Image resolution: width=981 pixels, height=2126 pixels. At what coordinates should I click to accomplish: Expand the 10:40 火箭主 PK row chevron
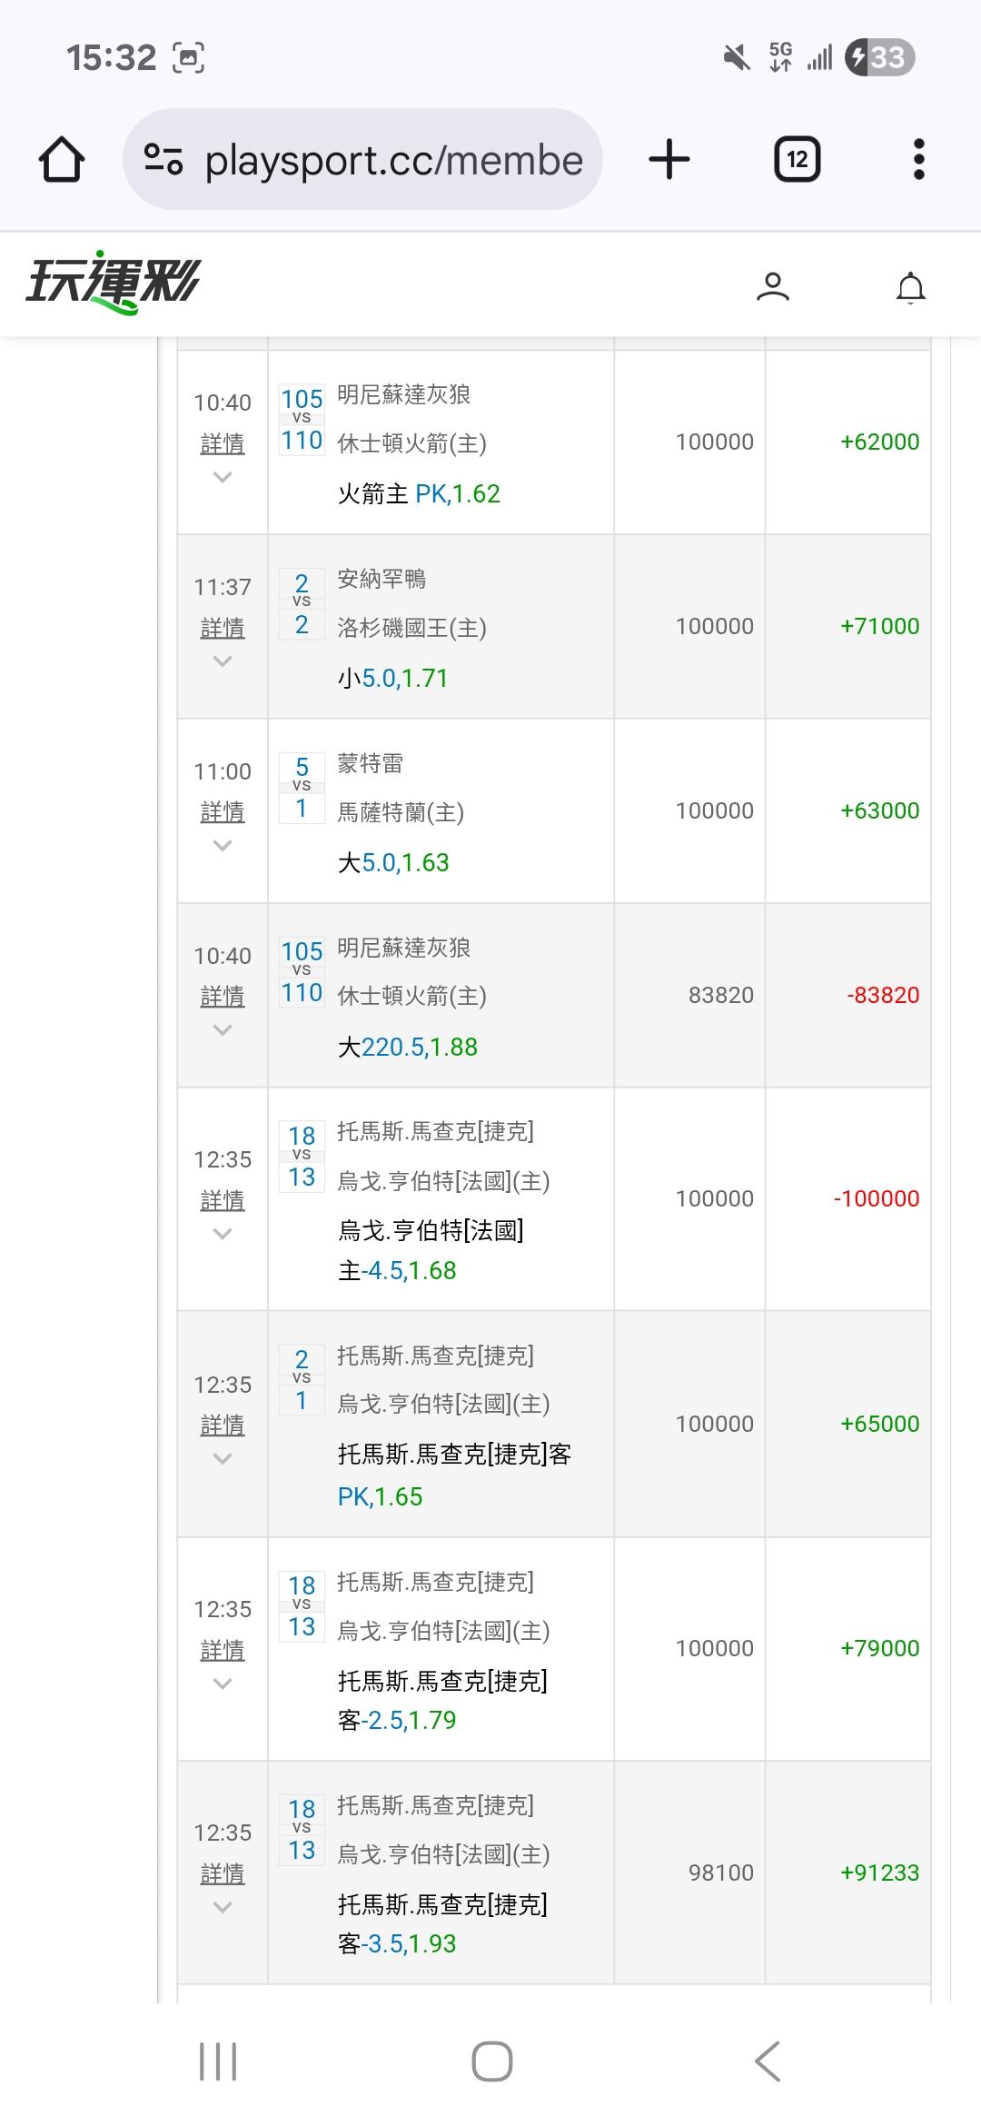pos(223,478)
